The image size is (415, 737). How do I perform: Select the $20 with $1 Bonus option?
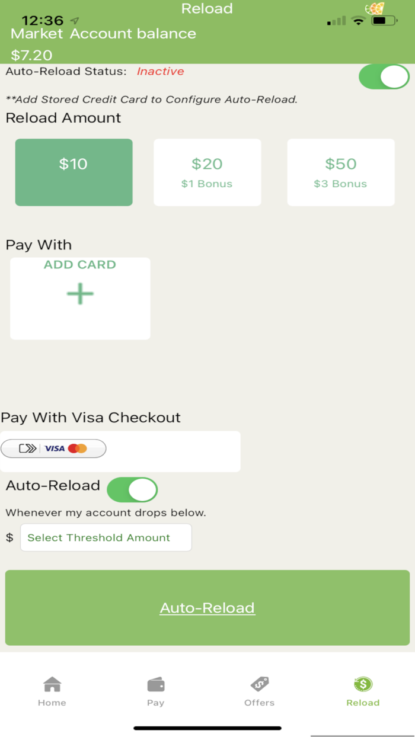pos(207,172)
